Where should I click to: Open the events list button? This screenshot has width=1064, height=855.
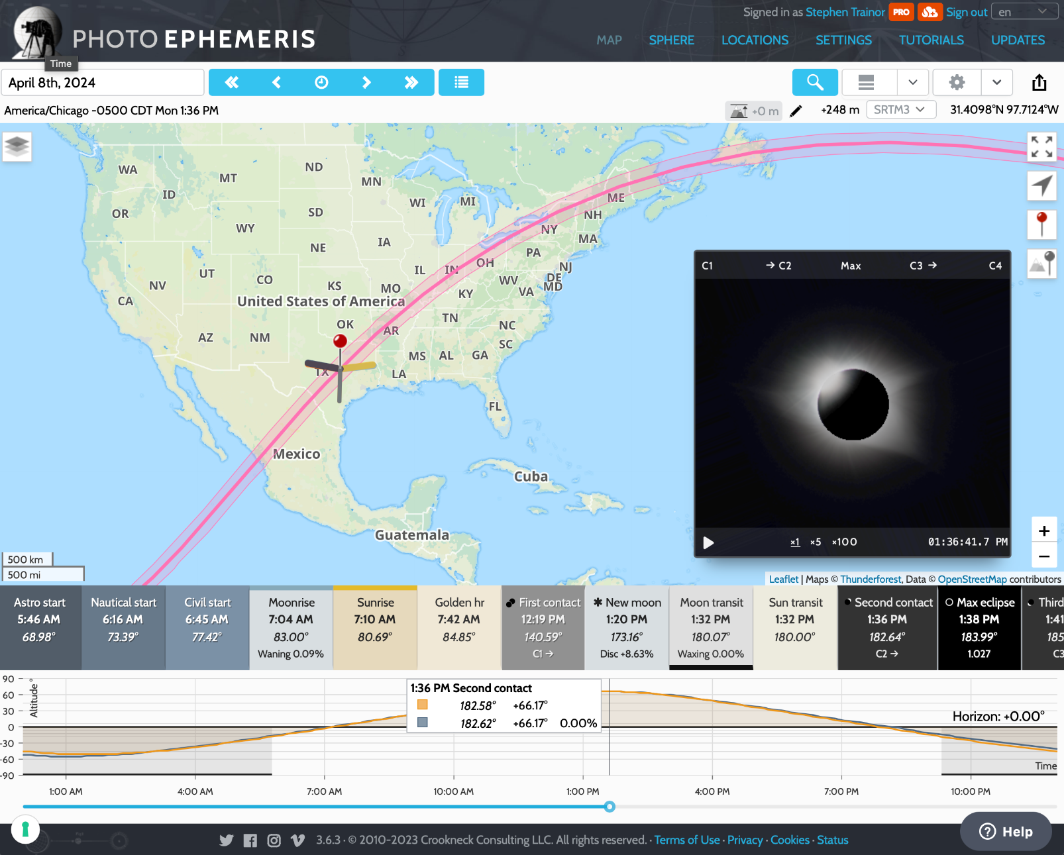461,82
